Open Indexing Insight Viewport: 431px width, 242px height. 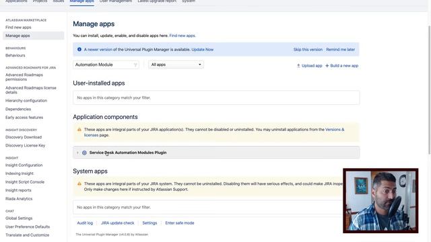point(20,173)
